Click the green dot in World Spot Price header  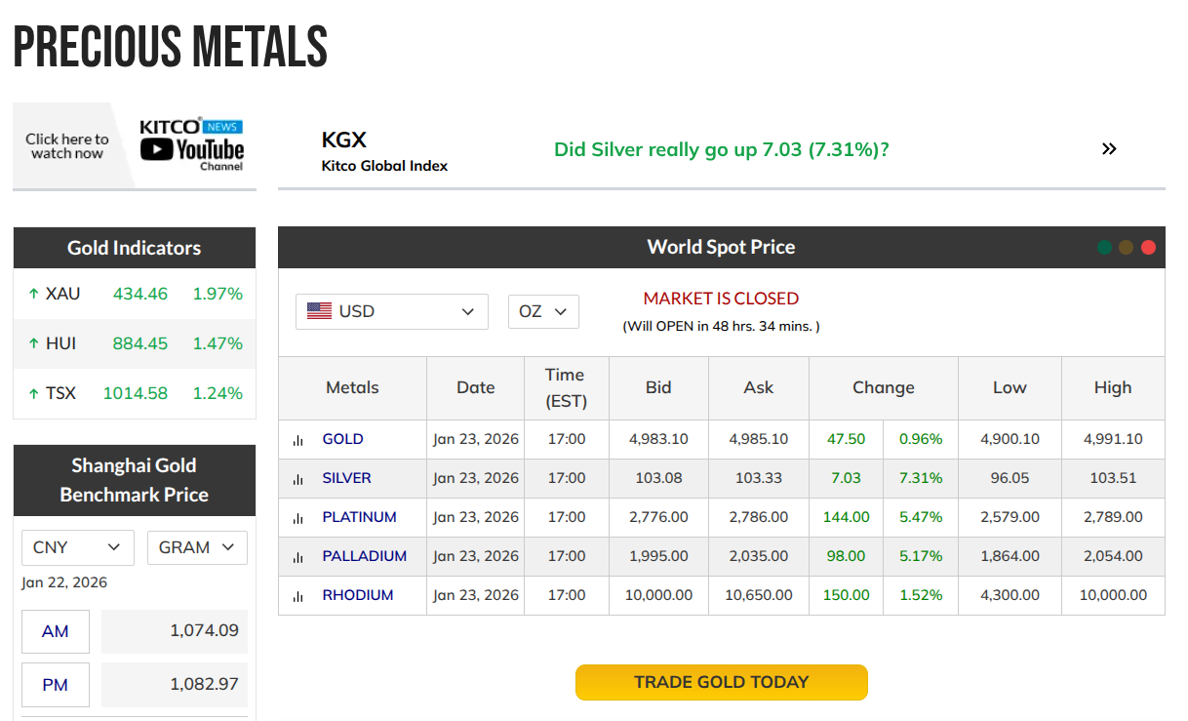(x=1104, y=248)
